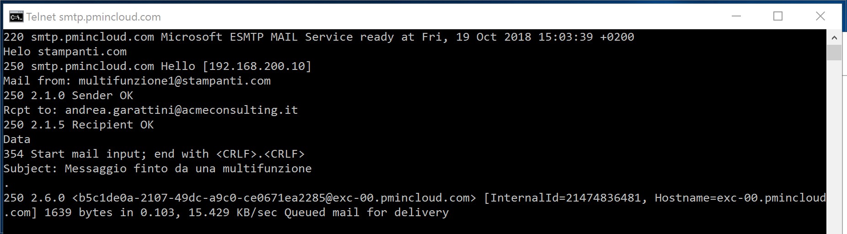Viewport: 847px width, 234px height.
Task: Maximize the Telnet window
Action: (x=778, y=16)
